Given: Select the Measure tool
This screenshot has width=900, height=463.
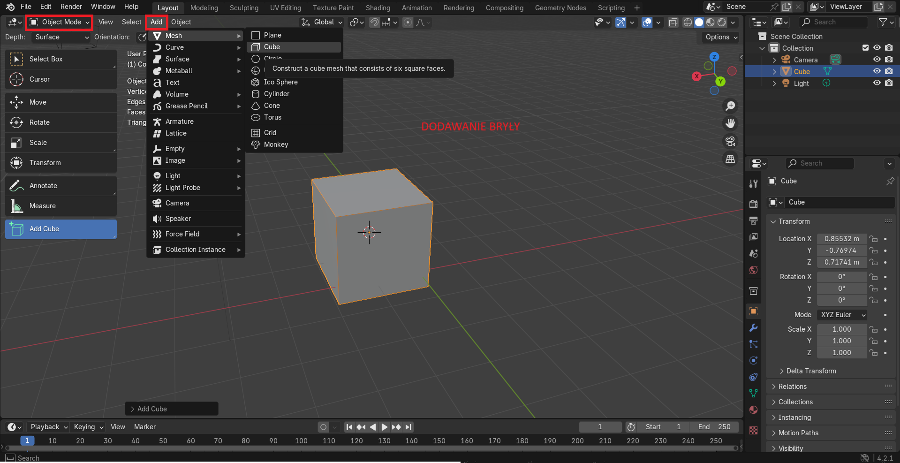Looking at the screenshot, I should (x=61, y=206).
